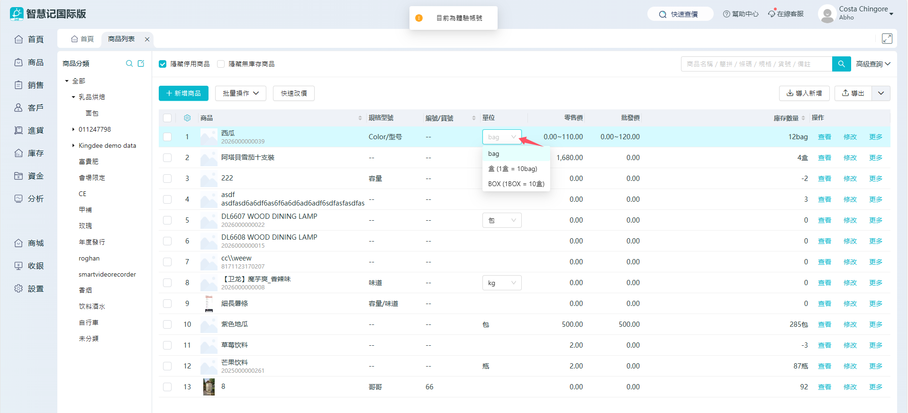Close the 商品列表 tab
Image resolution: width=908 pixels, height=413 pixels.
coord(147,39)
